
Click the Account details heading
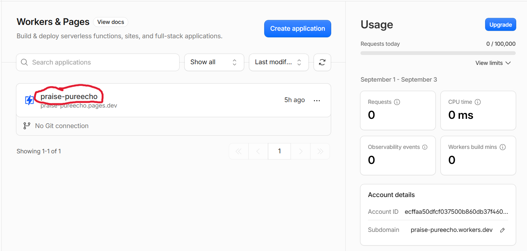click(x=391, y=195)
